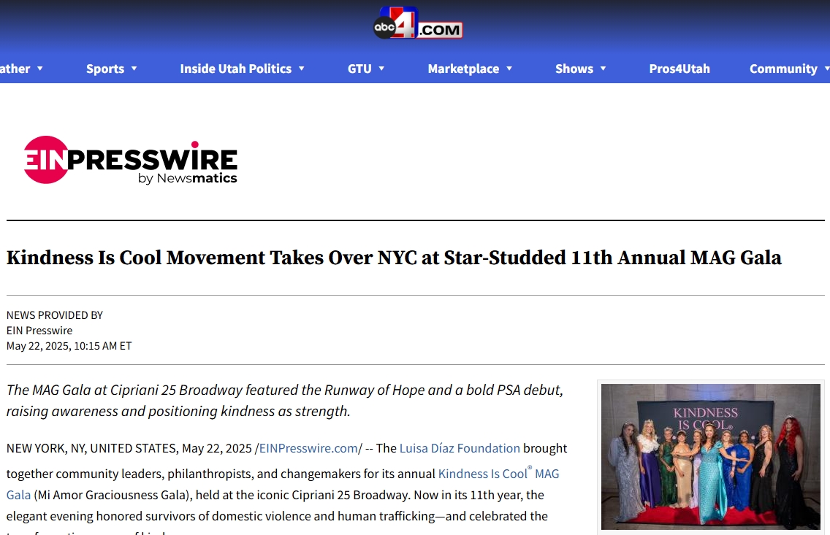Viewport: 830px width, 535px height.
Task: Open the Shows menu item
Action: coord(574,69)
